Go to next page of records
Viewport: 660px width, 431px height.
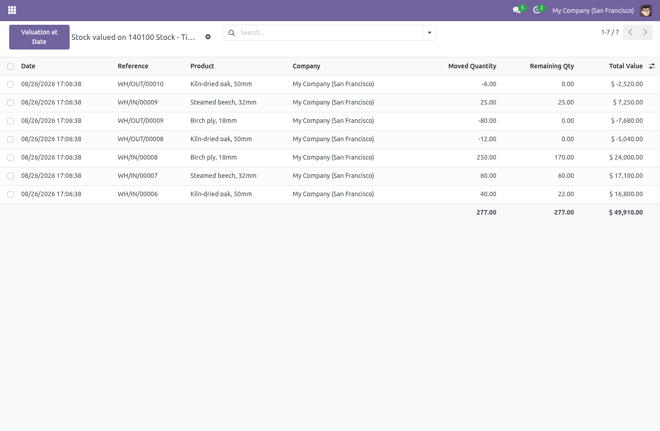[x=645, y=32]
